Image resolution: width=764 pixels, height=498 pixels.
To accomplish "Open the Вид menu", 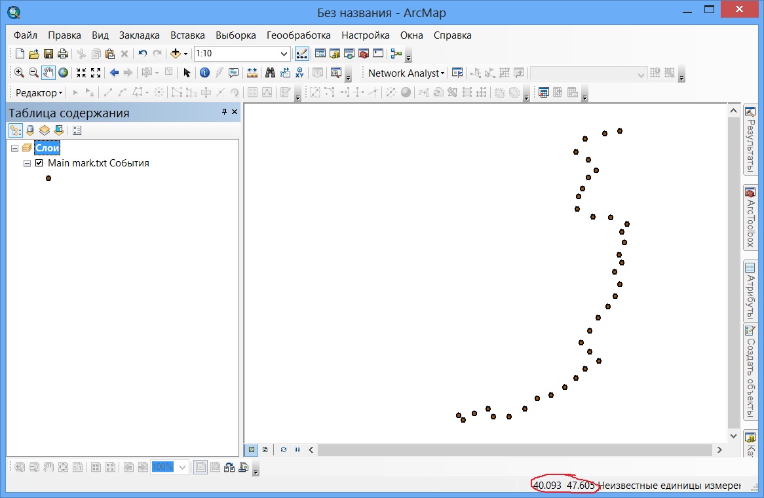I will click(100, 35).
